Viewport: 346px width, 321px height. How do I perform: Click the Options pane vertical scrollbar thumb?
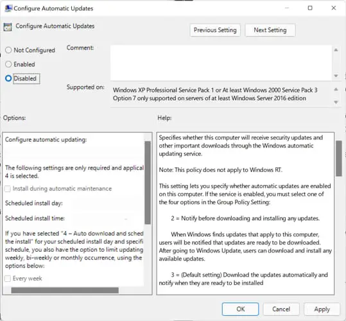click(x=148, y=183)
